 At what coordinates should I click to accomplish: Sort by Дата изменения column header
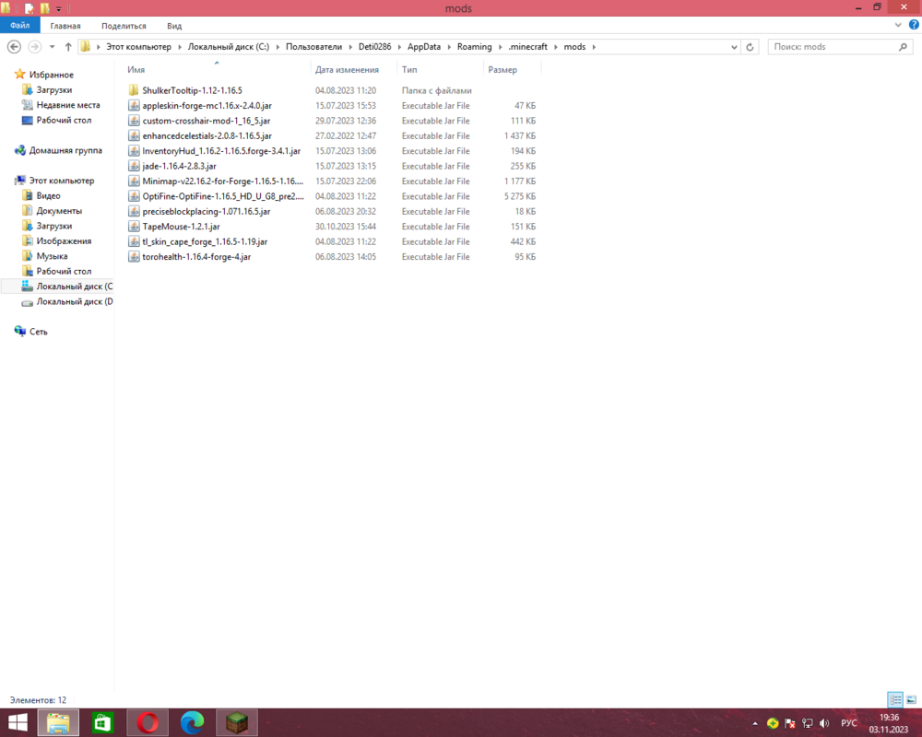pos(347,69)
